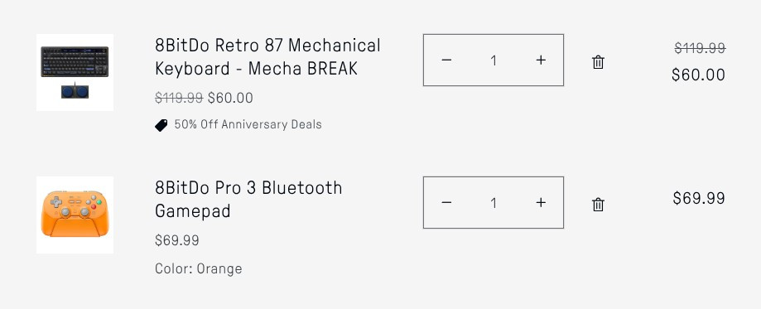Reduce the Pro 3 Gamepad quantity with minus

pos(446,203)
